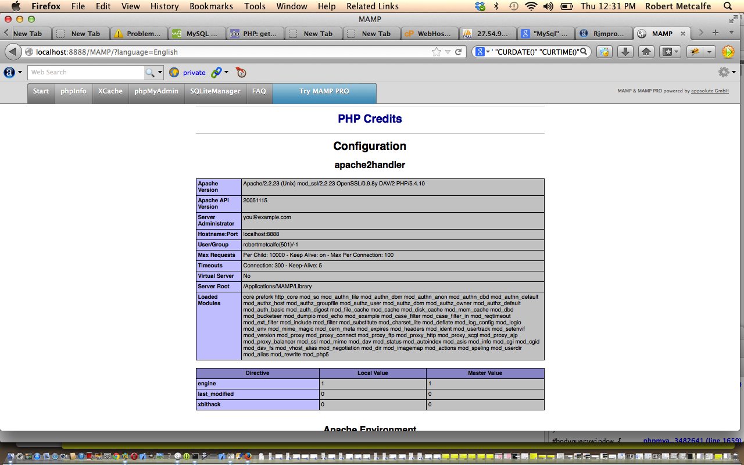Image resolution: width=744 pixels, height=465 pixels.
Task: Open the toolbar gear settings icon
Action: click(x=724, y=72)
